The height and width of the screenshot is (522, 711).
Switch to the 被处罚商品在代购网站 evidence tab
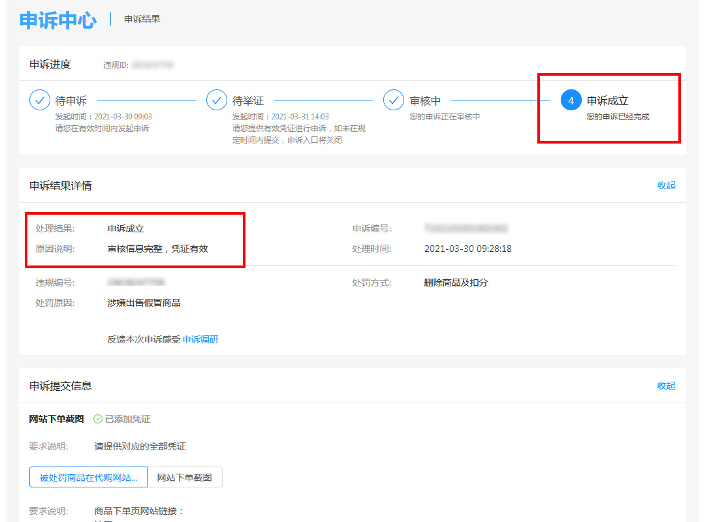(x=87, y=477)
